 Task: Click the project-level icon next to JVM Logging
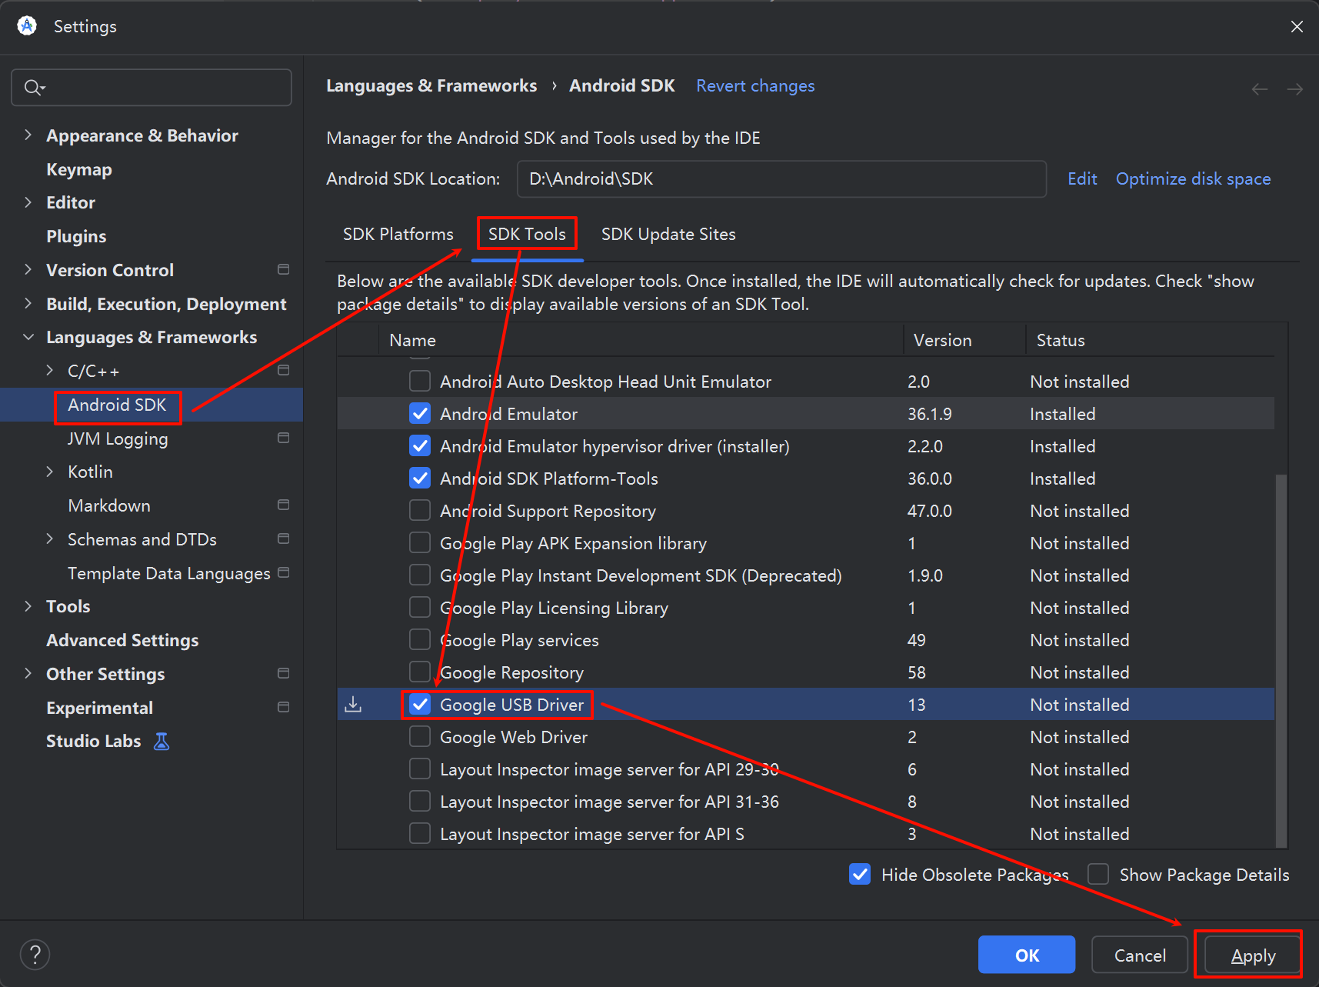[283, 438]
